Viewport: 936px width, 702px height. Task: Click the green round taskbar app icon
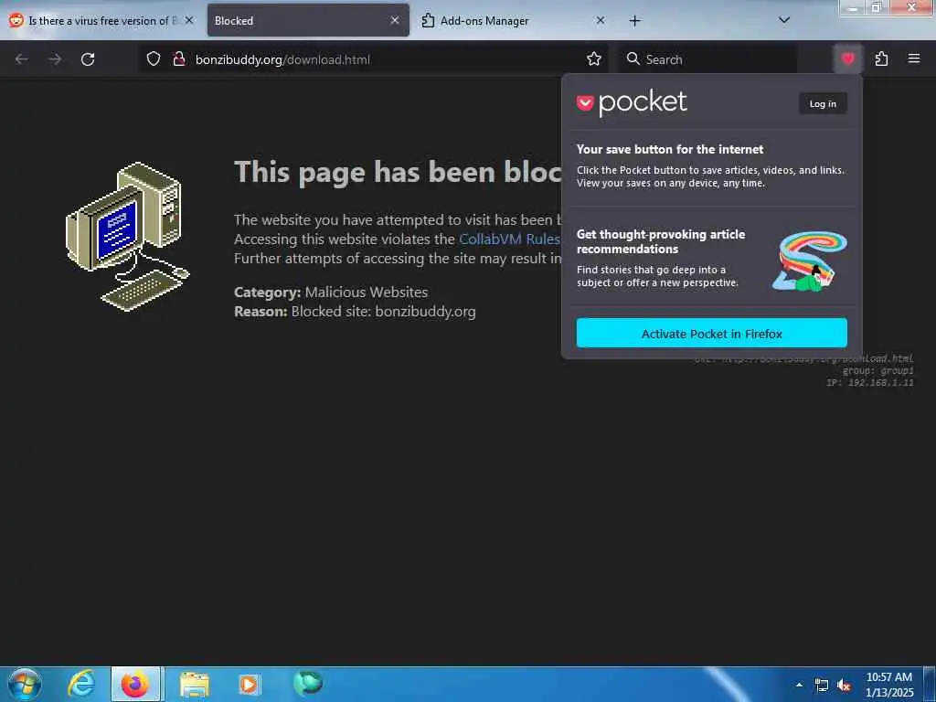(x=308, y=683)
